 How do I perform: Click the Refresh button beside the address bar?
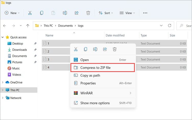point(169,26)
